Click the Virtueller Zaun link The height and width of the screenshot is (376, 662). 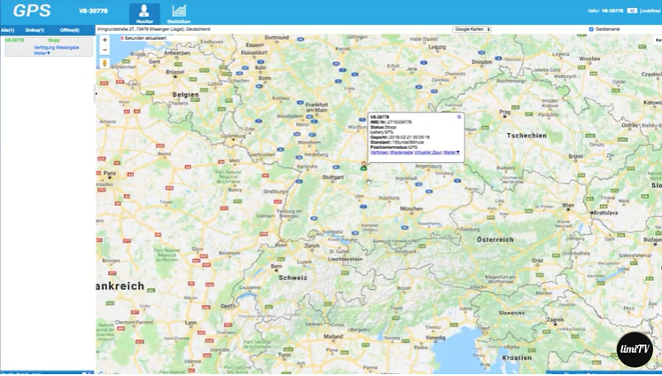pos(428,153)
